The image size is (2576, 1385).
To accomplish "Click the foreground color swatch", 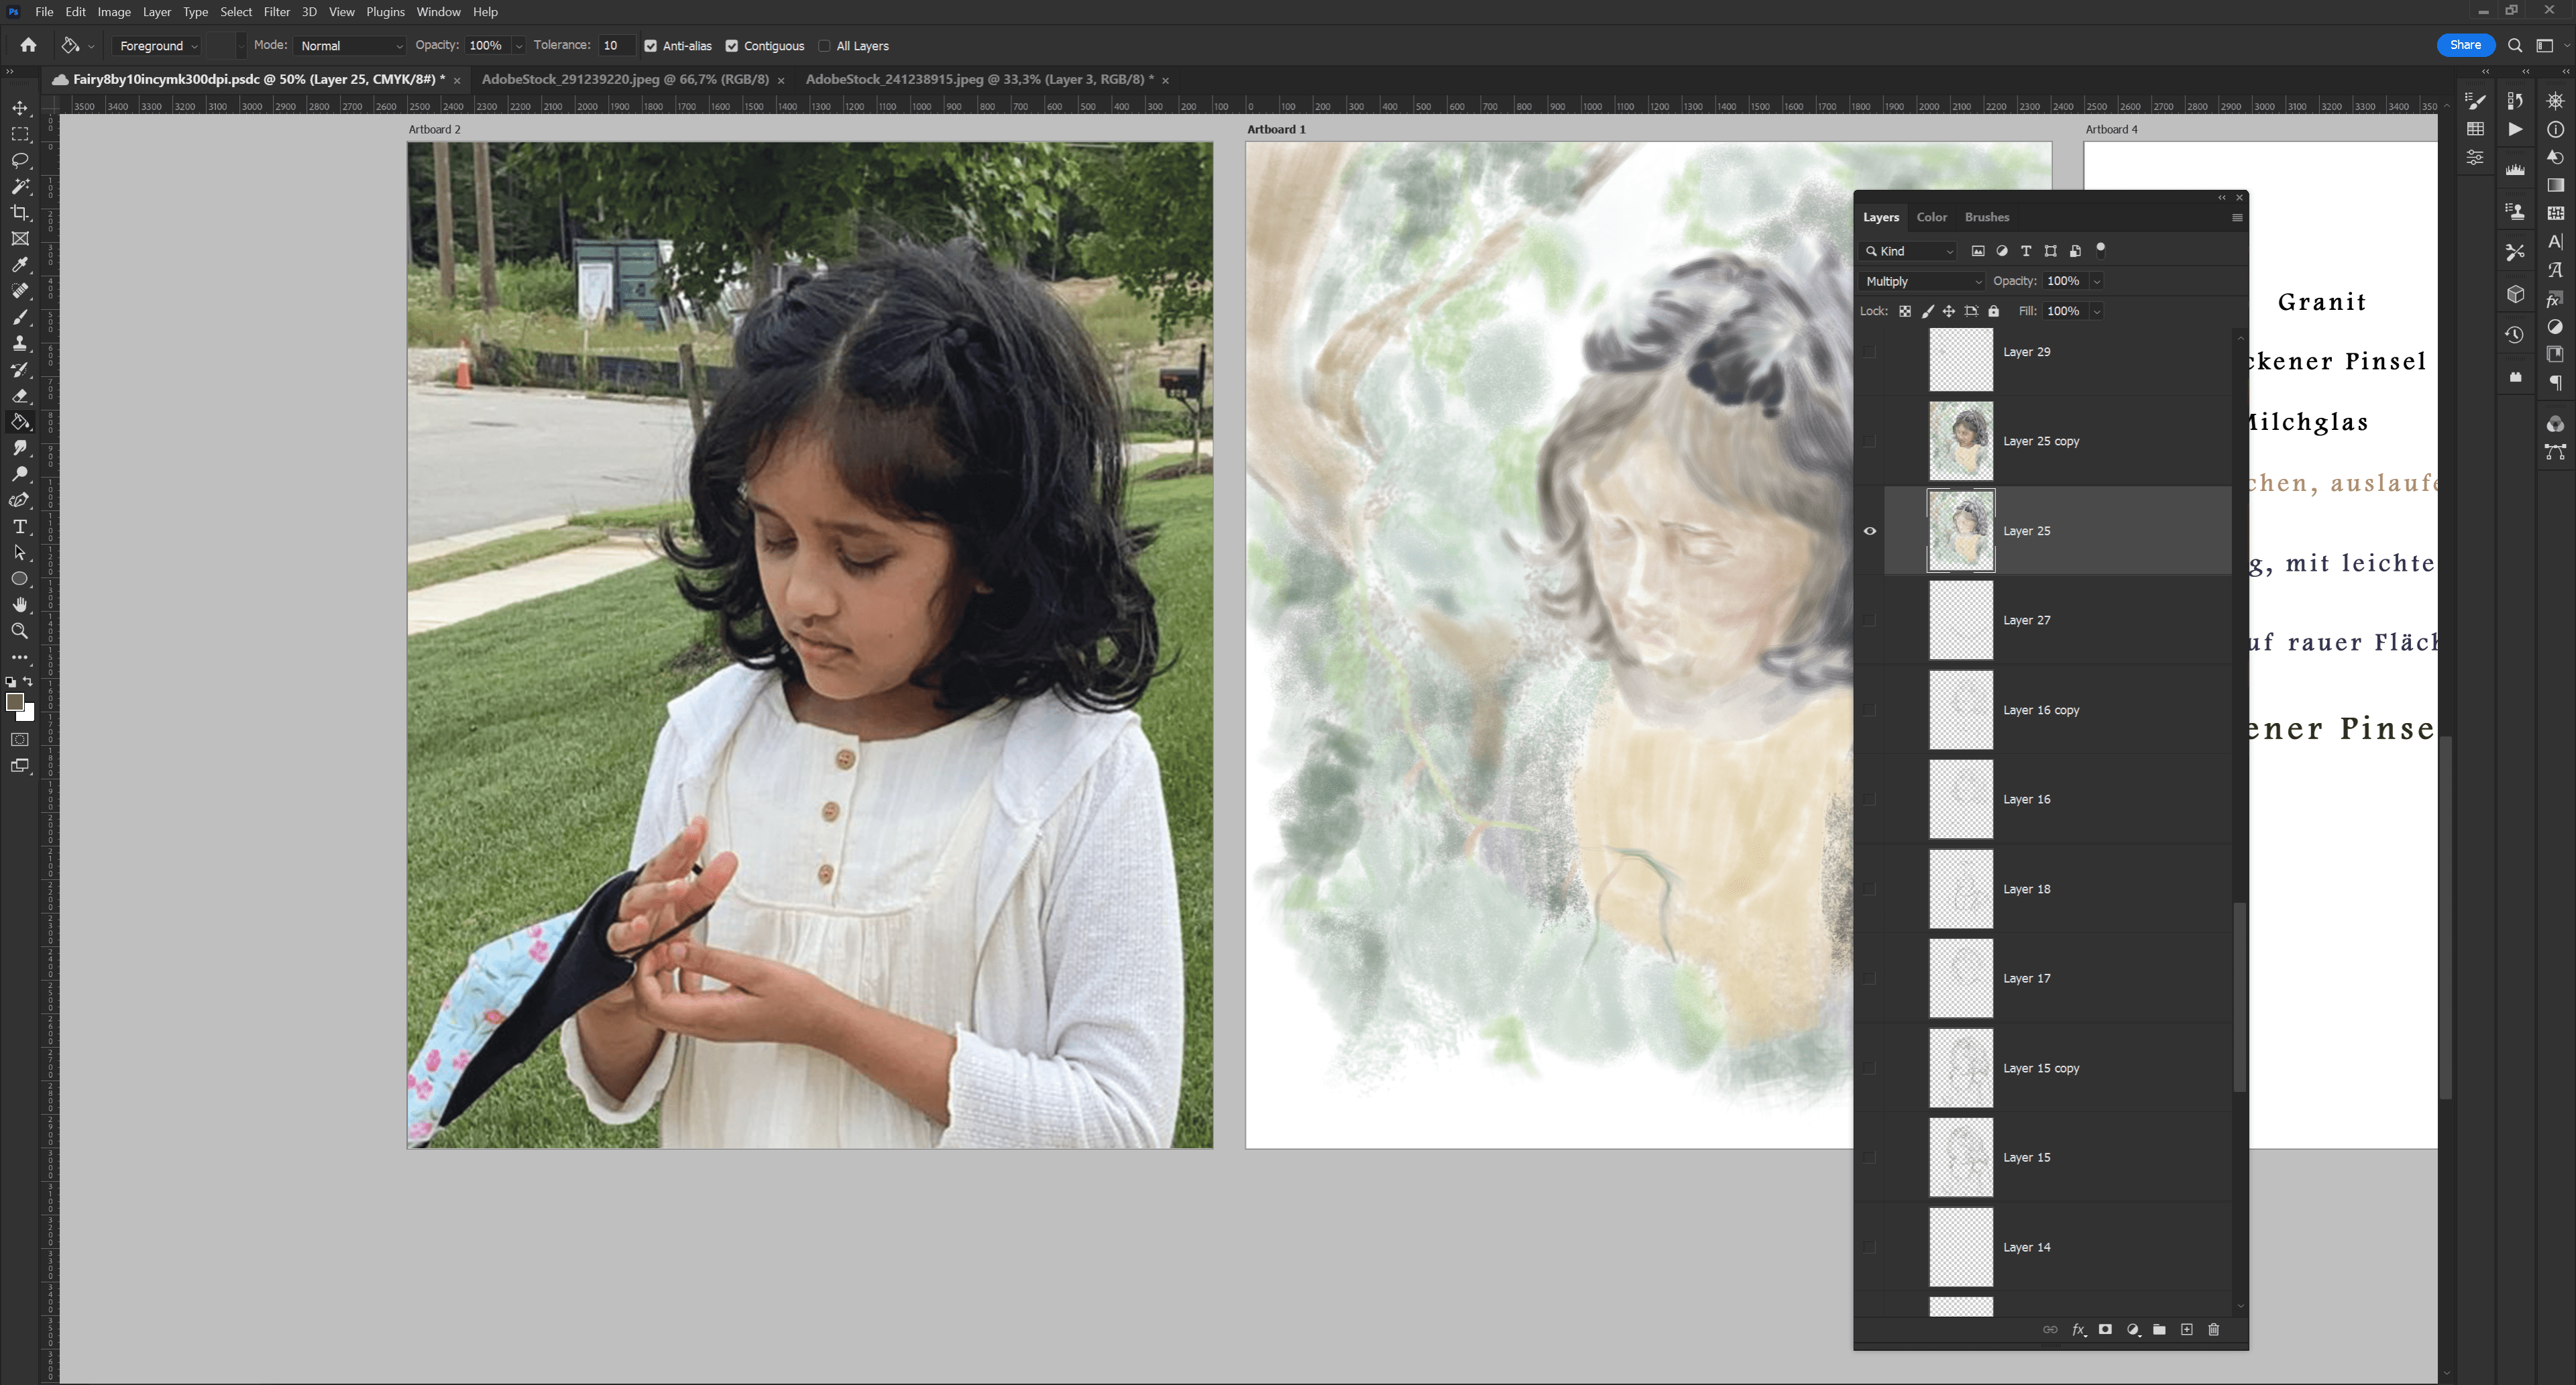I will (15, 702).
